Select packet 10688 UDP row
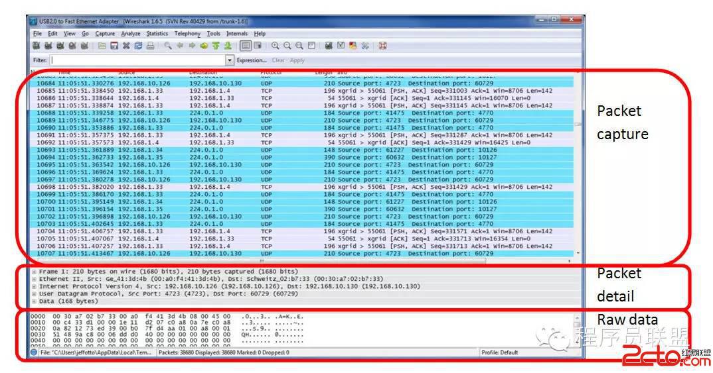713x373 pixels. pyautogui.click(x=301, y=113)
